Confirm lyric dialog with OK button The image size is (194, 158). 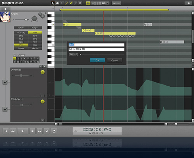tap(97, 60)
